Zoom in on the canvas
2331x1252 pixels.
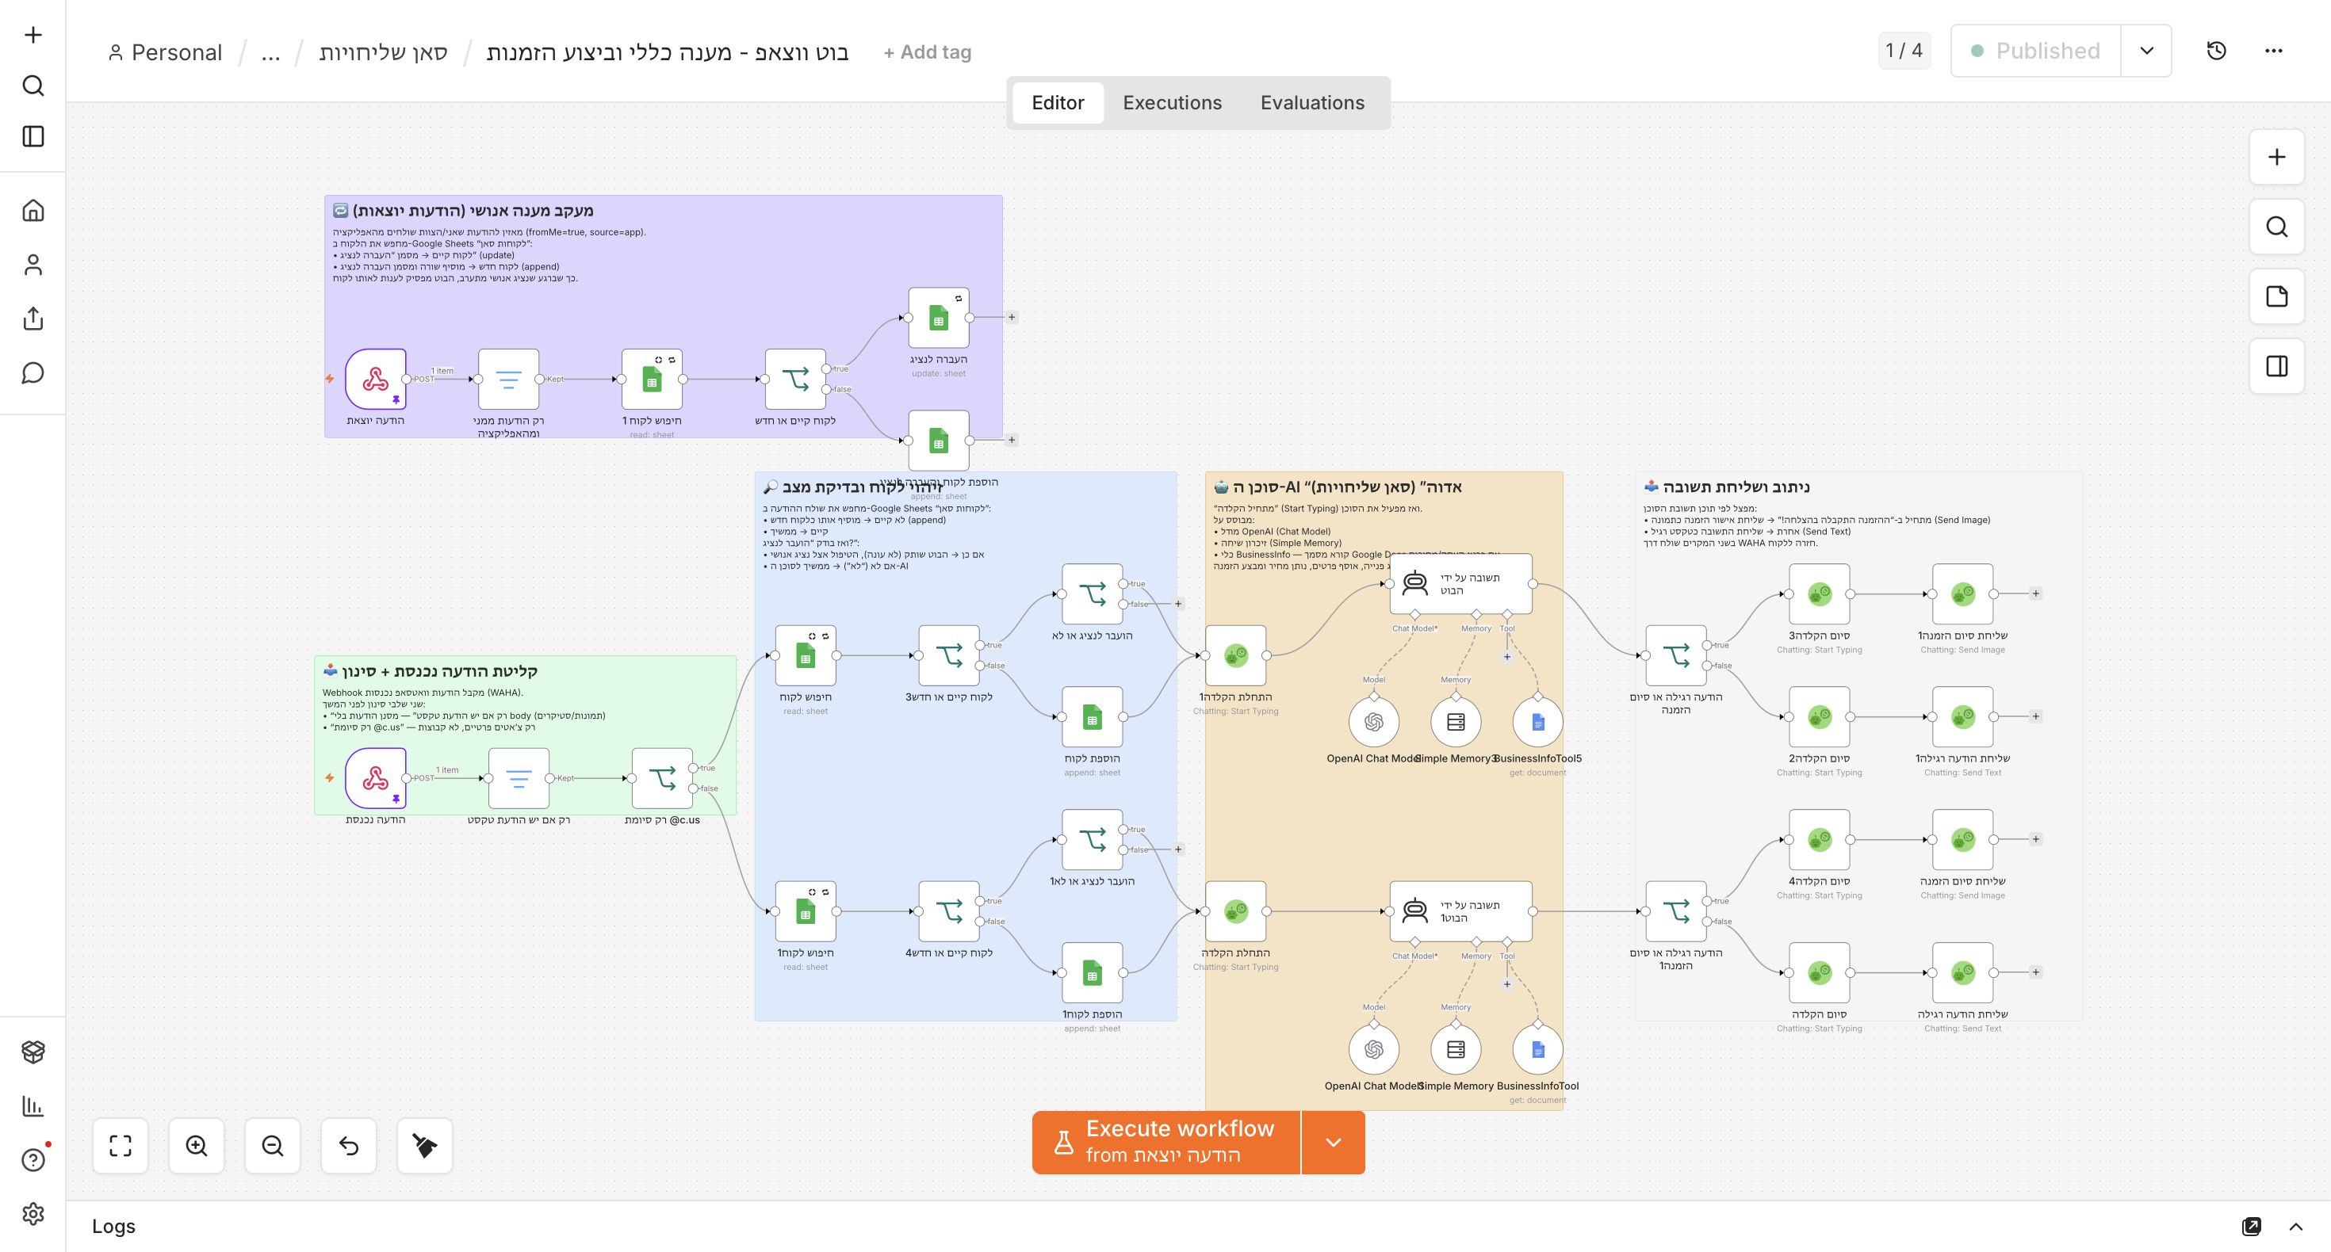[x=197, y=1146]
